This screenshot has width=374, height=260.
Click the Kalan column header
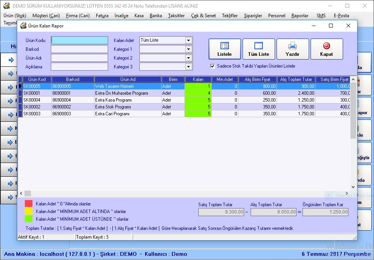coord(198,79)
